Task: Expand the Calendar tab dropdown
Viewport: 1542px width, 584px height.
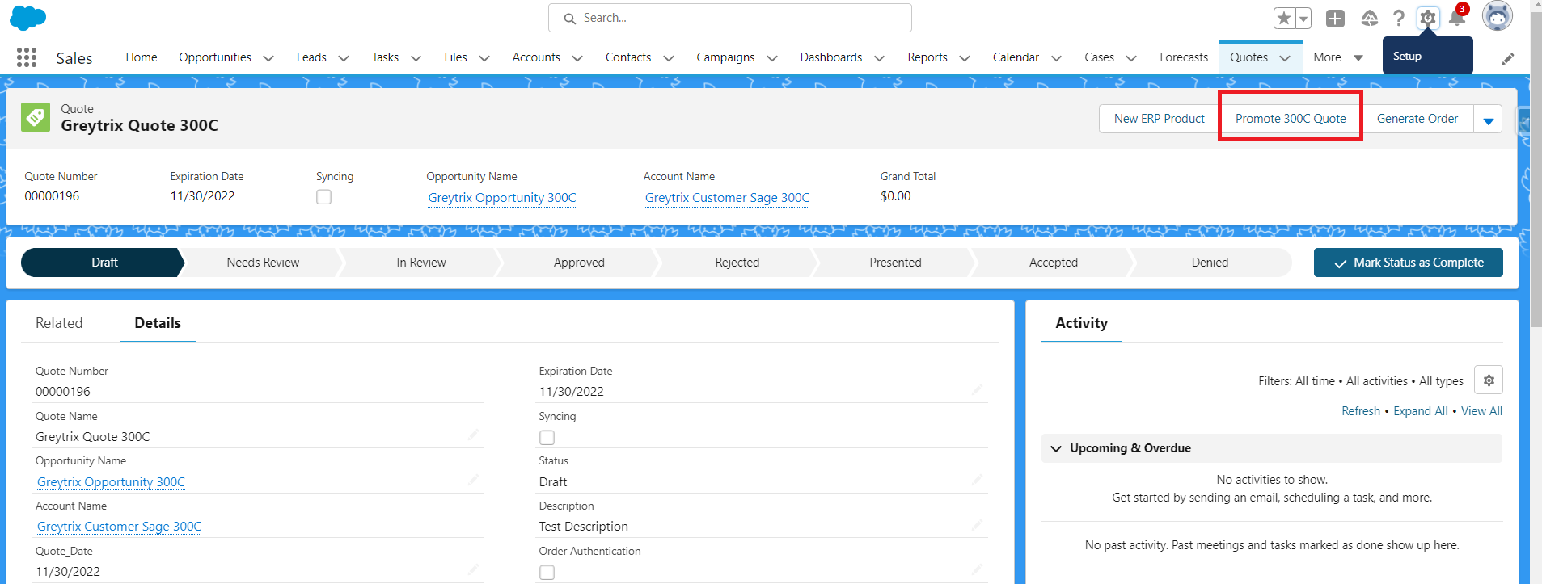Action: pos(1056,58)
